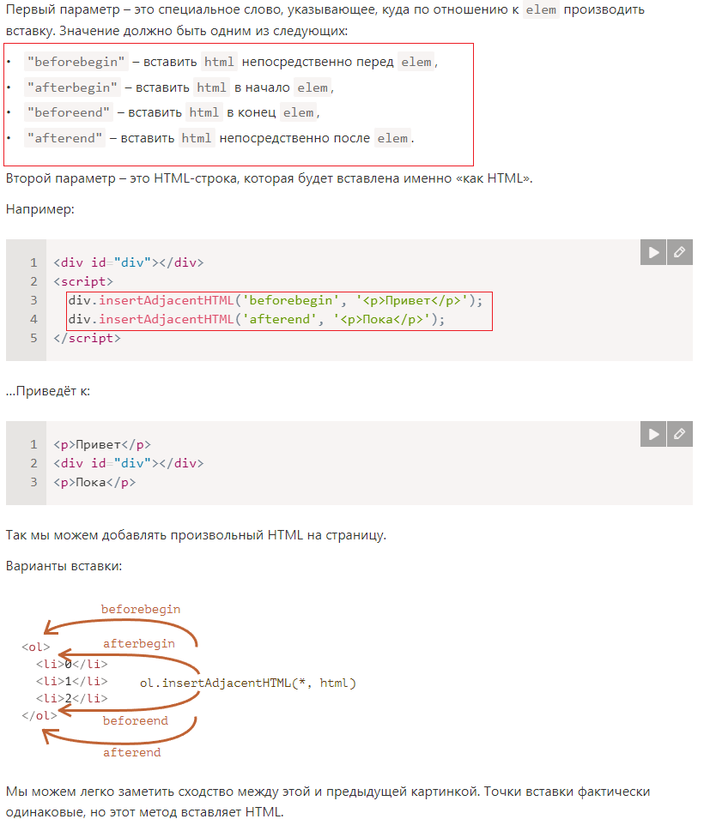Click the "afterbegin" term in the bullet list
The width and height of the screenshot is (710, 825).
tap(72, 87)
